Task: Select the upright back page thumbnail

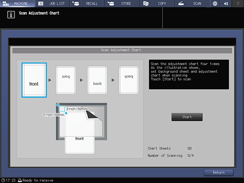Action: [97, 80]
